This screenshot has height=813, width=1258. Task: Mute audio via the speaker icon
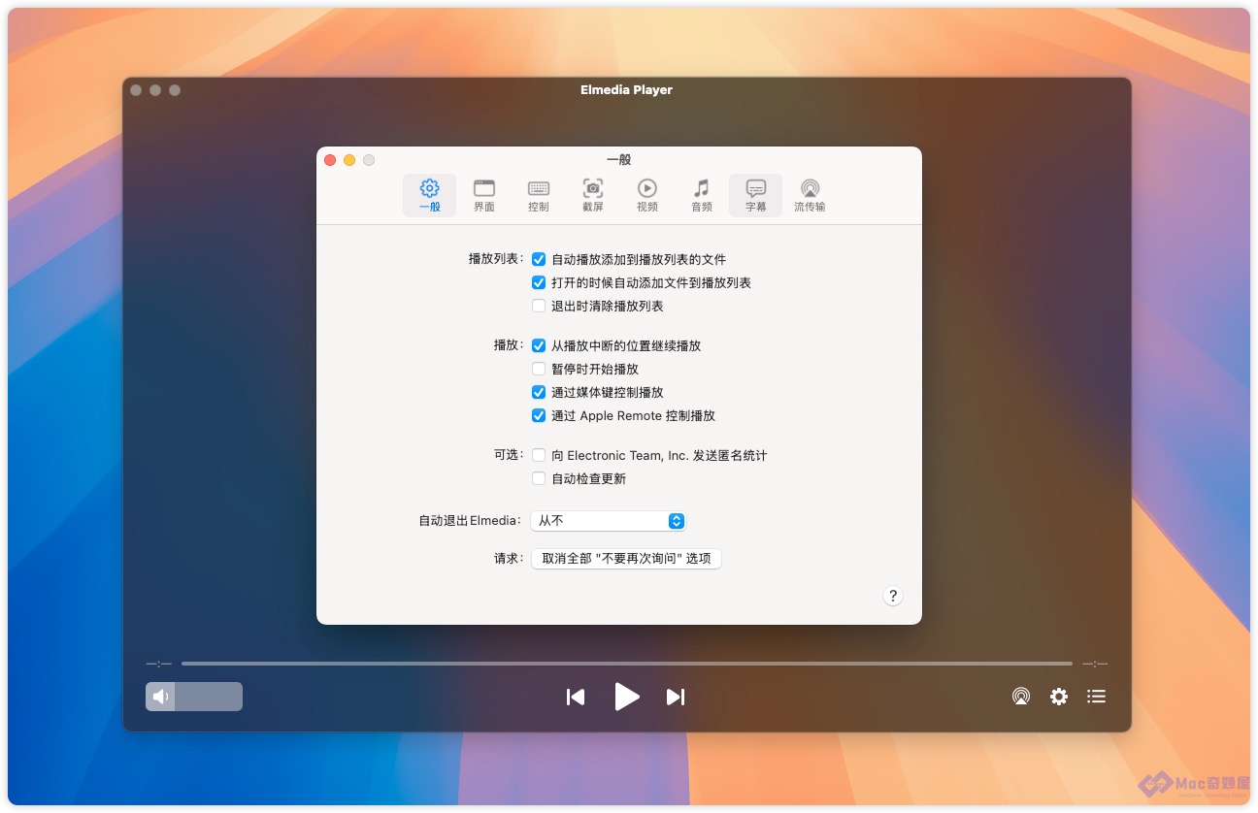160,697
